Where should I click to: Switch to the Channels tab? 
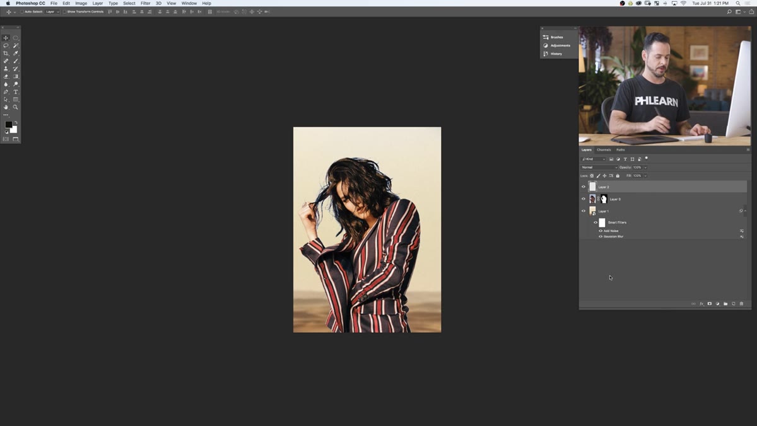604,150
